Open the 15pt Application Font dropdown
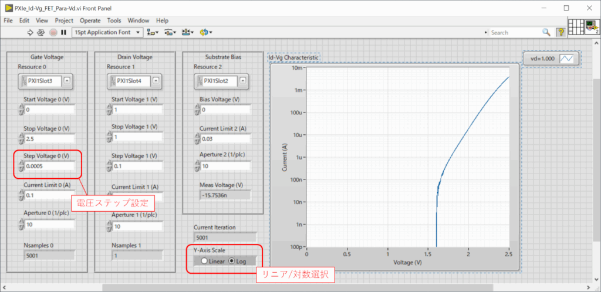Viewport: 601px width, 292px height. point(107,32)
